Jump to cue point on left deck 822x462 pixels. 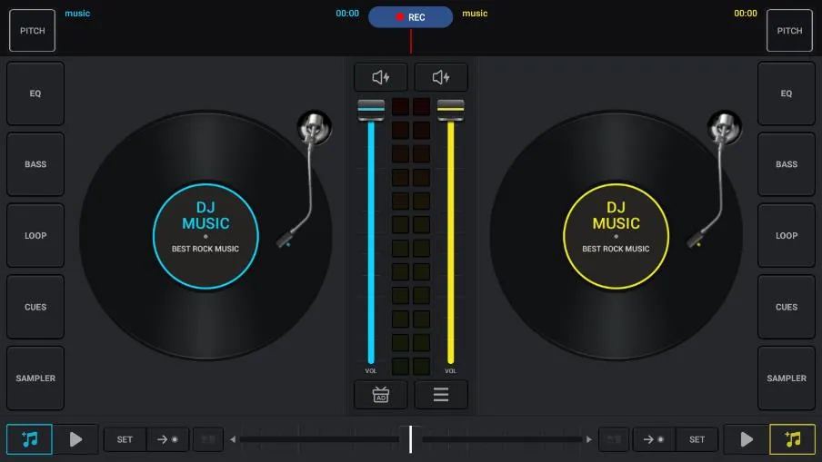pyautogui.click(x=167, y=439)
